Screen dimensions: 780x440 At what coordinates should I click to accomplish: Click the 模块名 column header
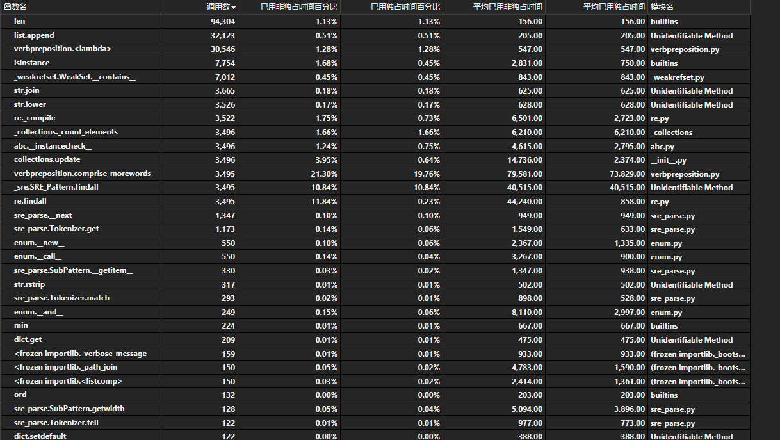point(662,6)
